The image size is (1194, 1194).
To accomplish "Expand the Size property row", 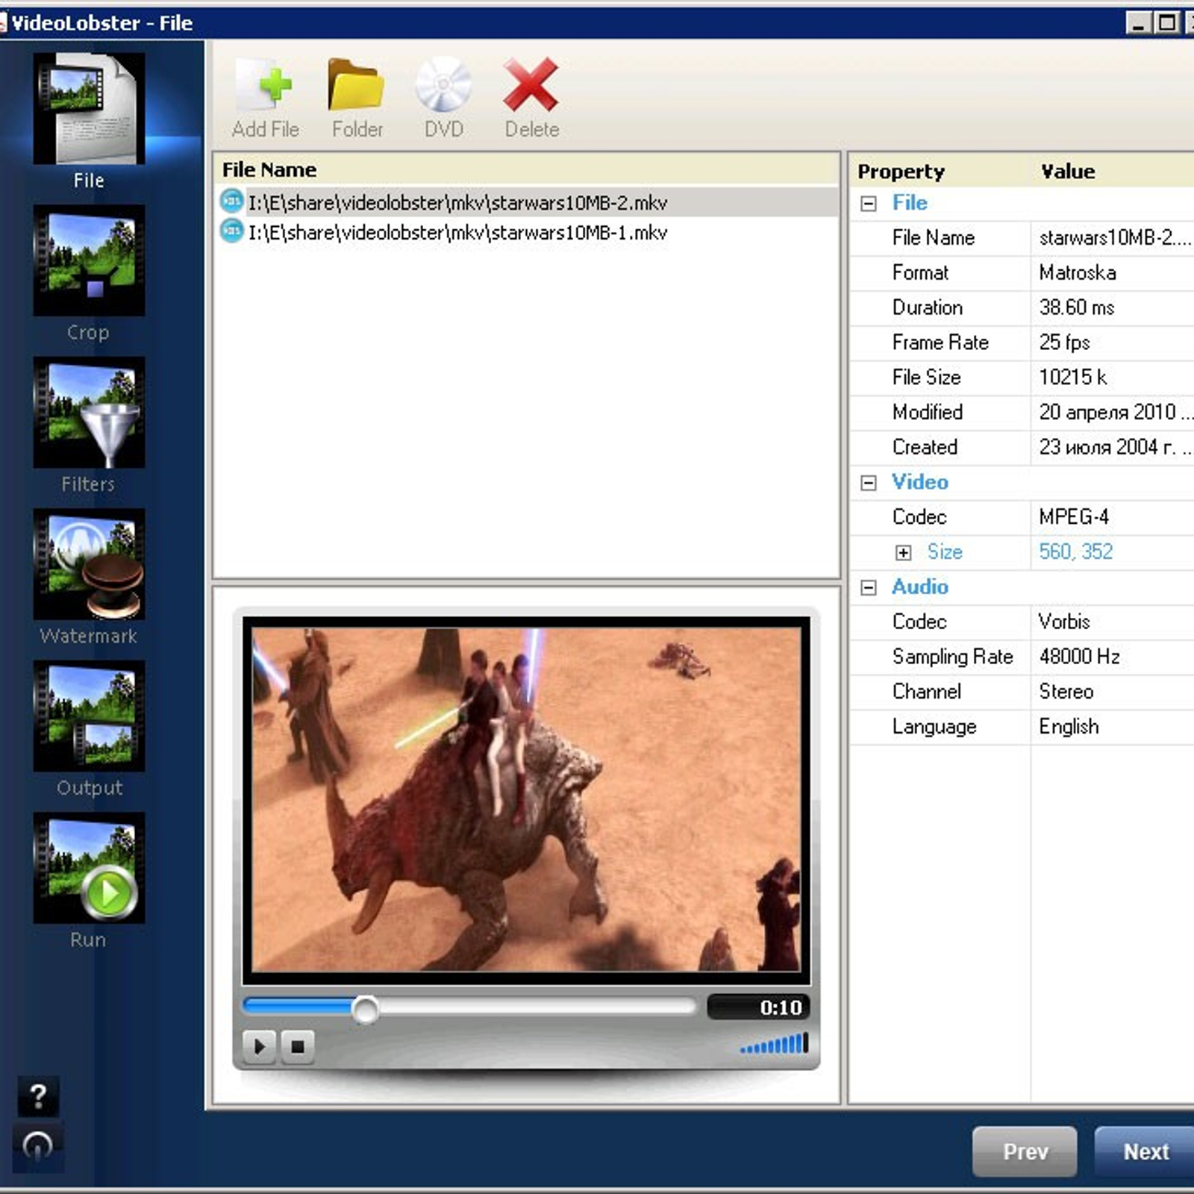I will click(904, 552).
